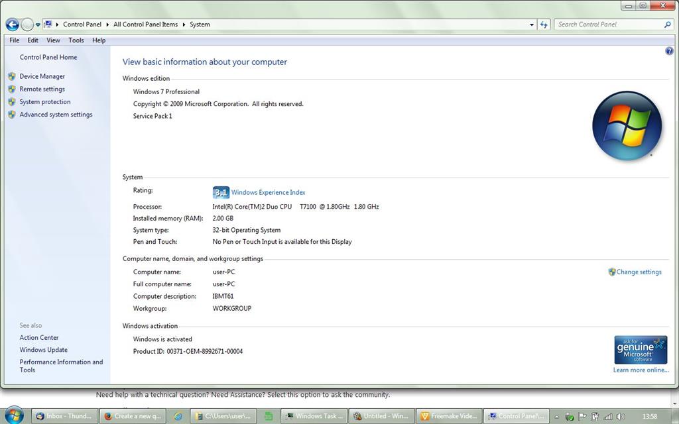Image resolution: width=679 pixels, height=424 pixels.
Task: Go back using the Back arrow
Action: click(12, 25)
